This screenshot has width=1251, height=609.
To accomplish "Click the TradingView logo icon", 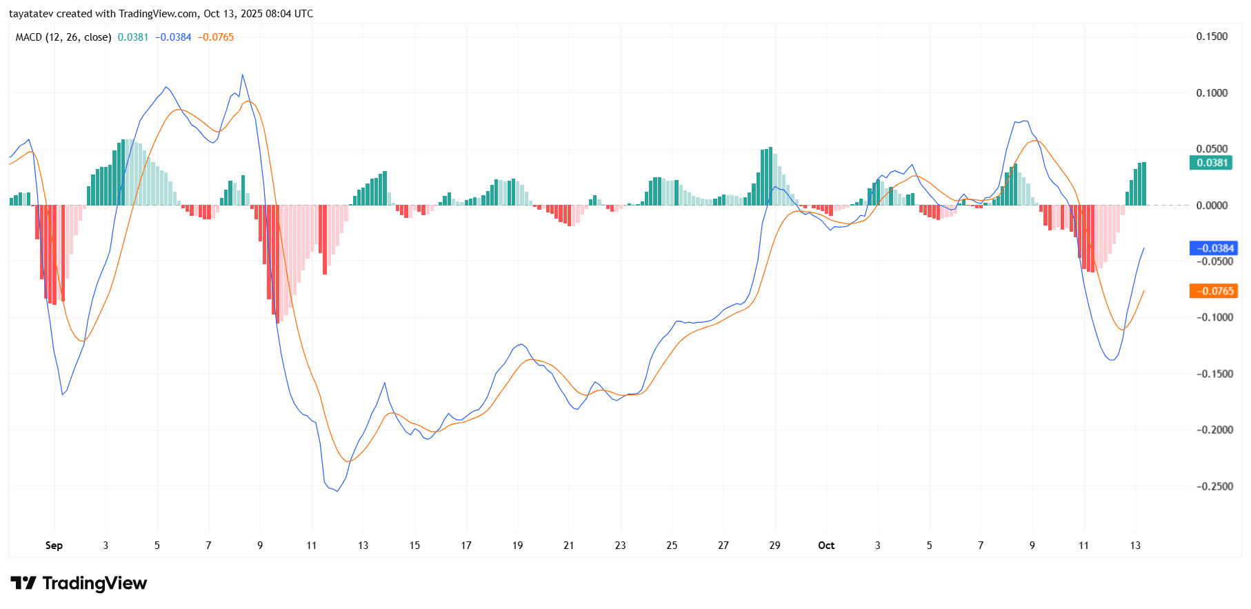I will [23, 583].
